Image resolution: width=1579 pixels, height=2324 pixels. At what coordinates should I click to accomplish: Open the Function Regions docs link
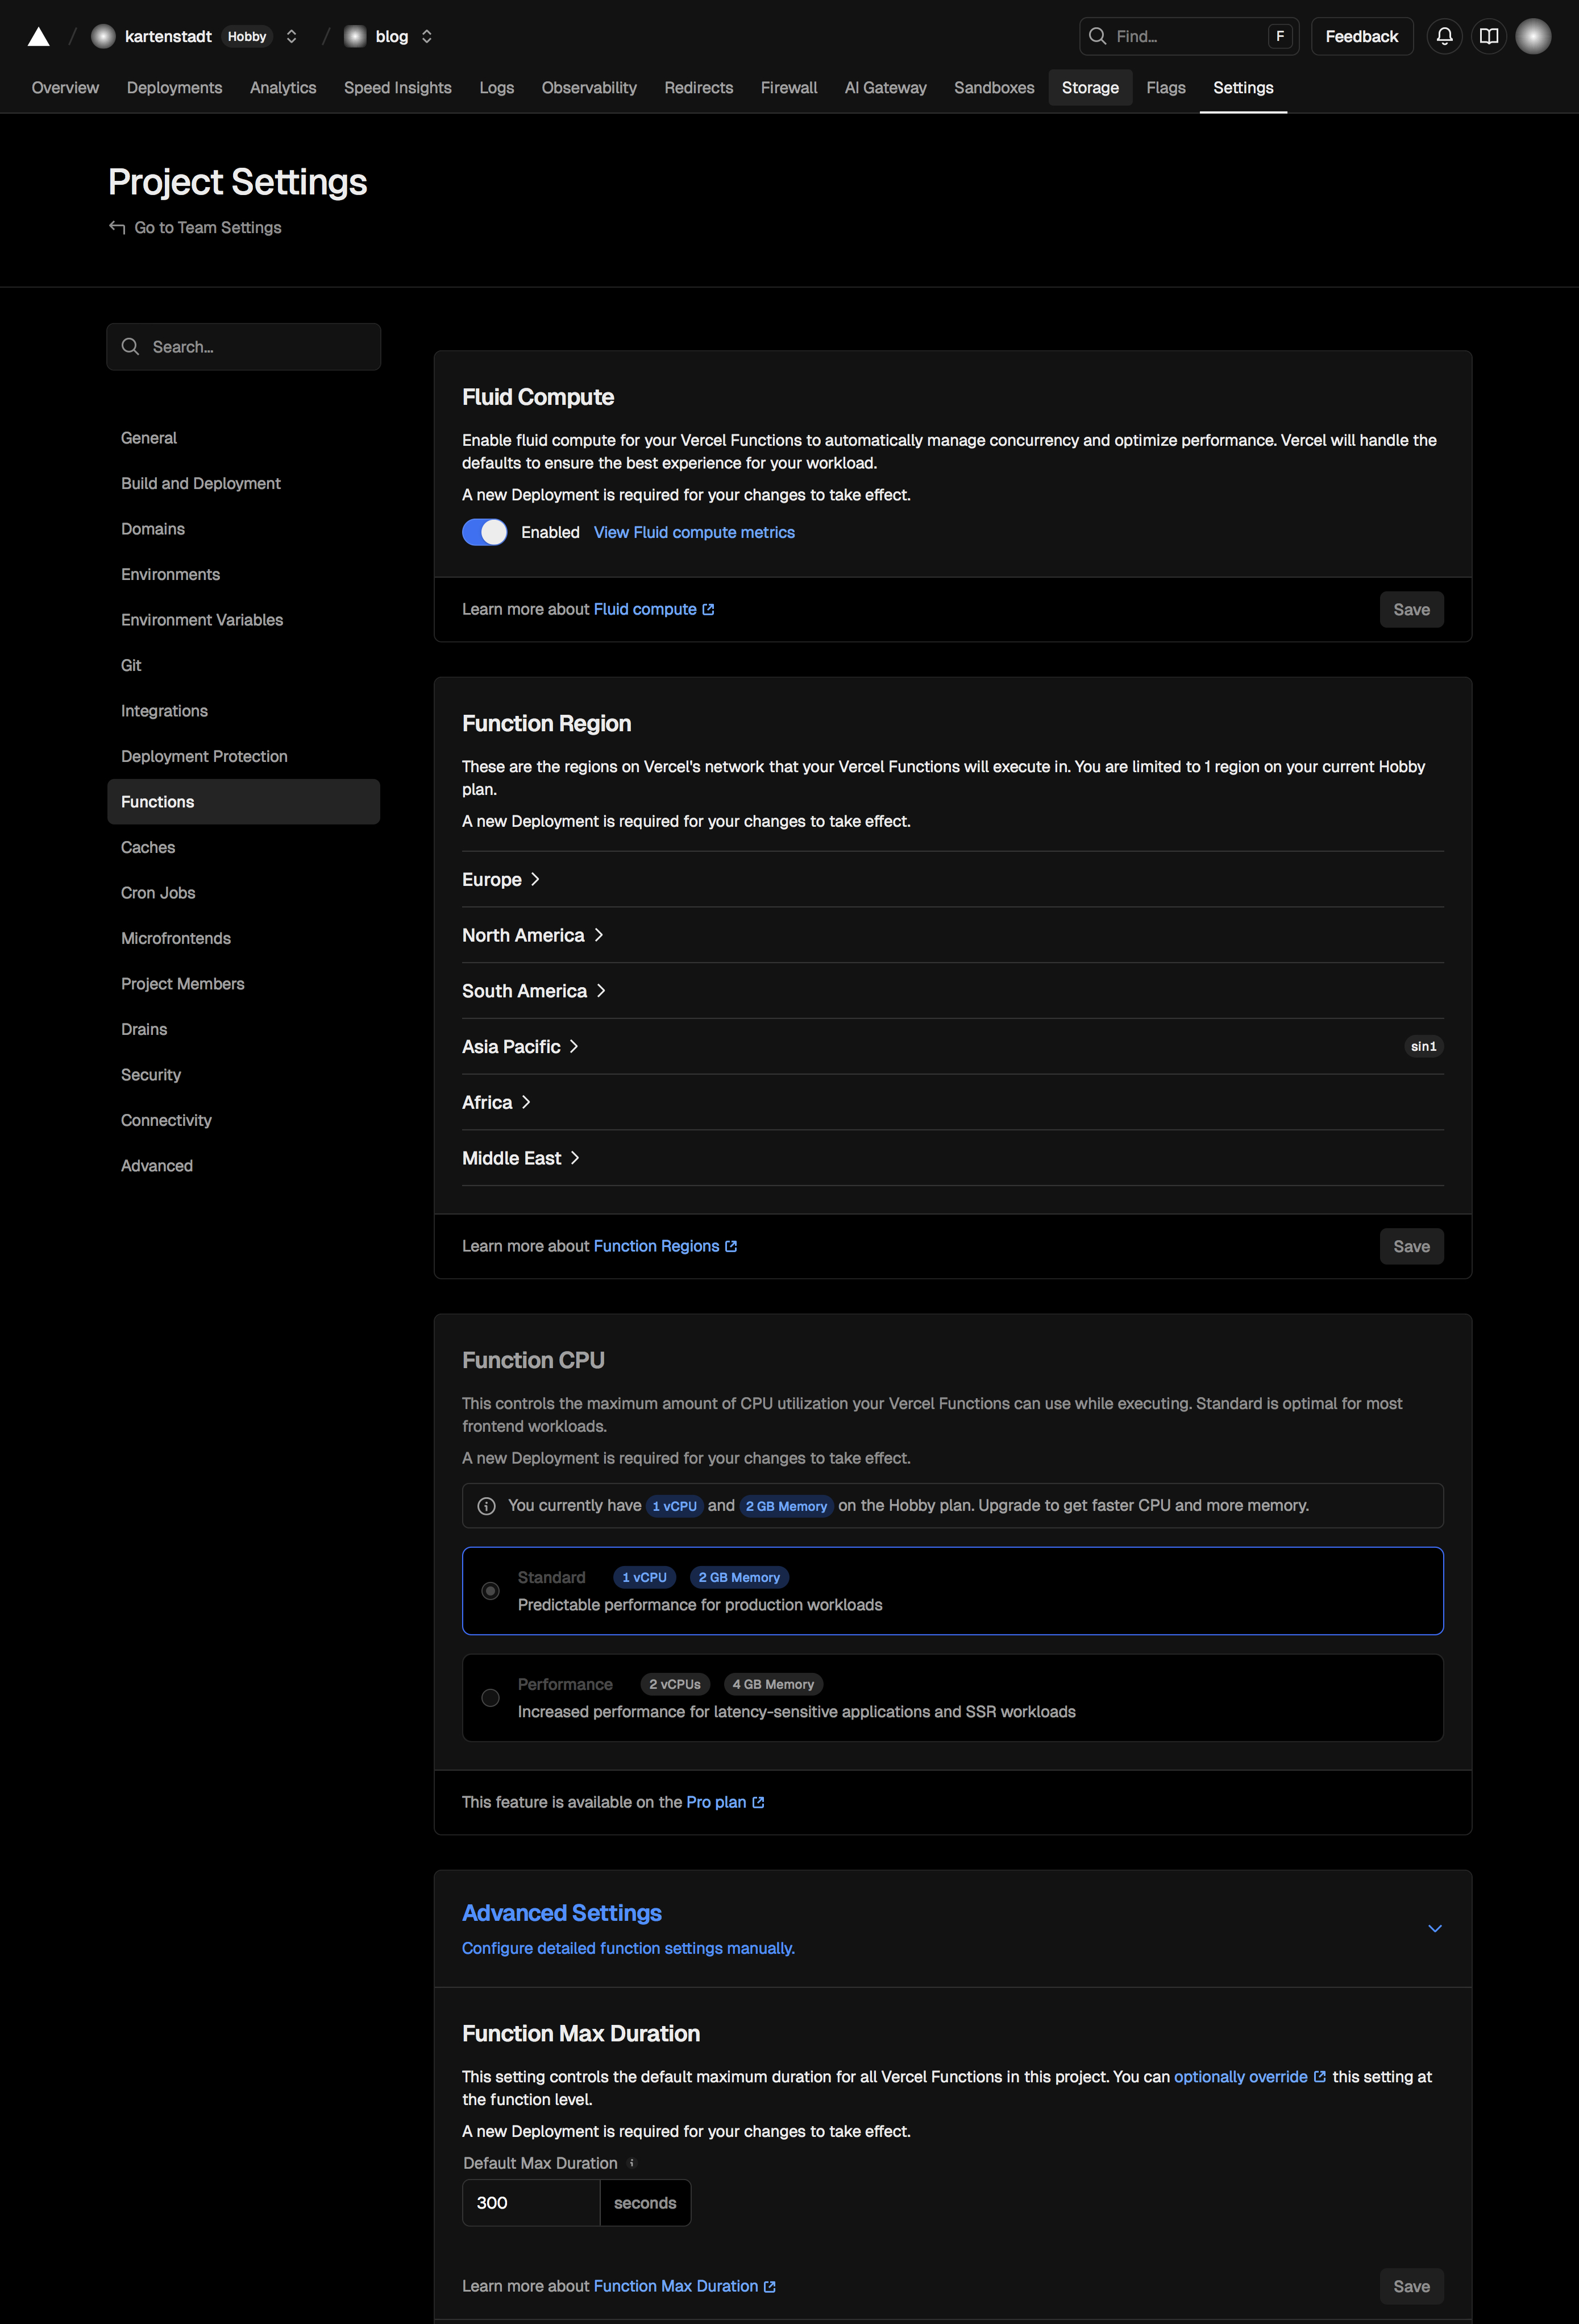(664, 1247)
